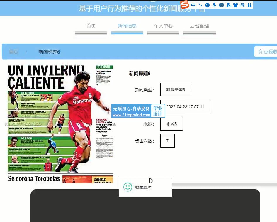Open the Sogou toolbox grid icon
The width and height of the screenshot is (277, 222).
click(x=250, y=5)
